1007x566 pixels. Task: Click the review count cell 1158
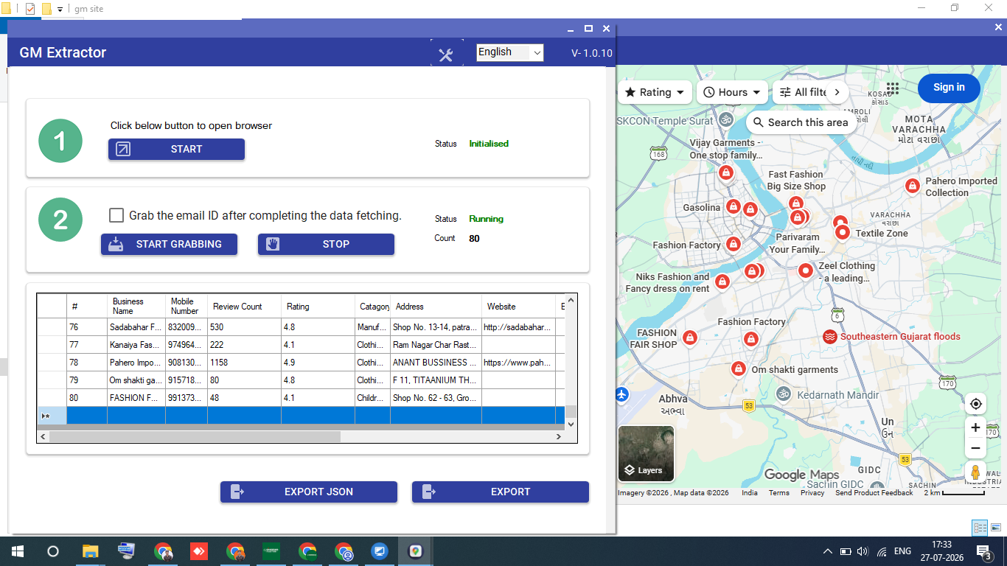point(244,363)
